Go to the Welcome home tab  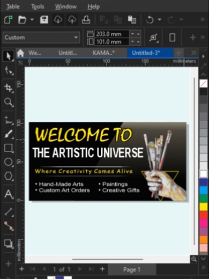[x=29, y=53]
